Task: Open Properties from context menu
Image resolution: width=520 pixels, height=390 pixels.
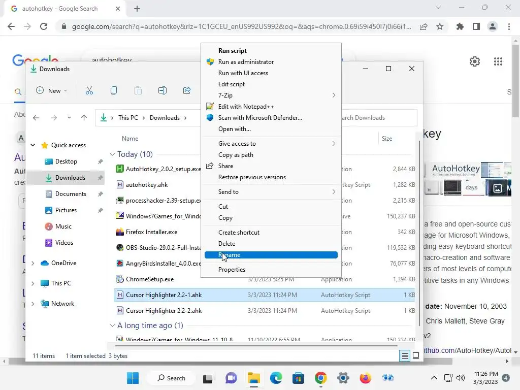Action: [x=271, y=270]
